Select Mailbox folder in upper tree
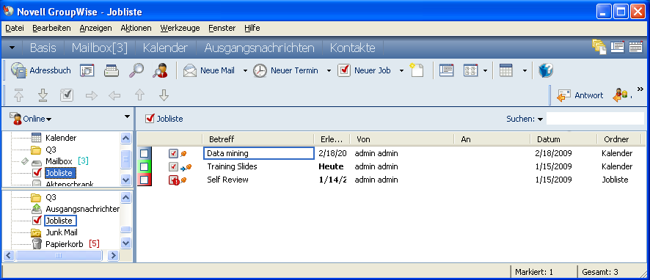 tap(59, 161)
